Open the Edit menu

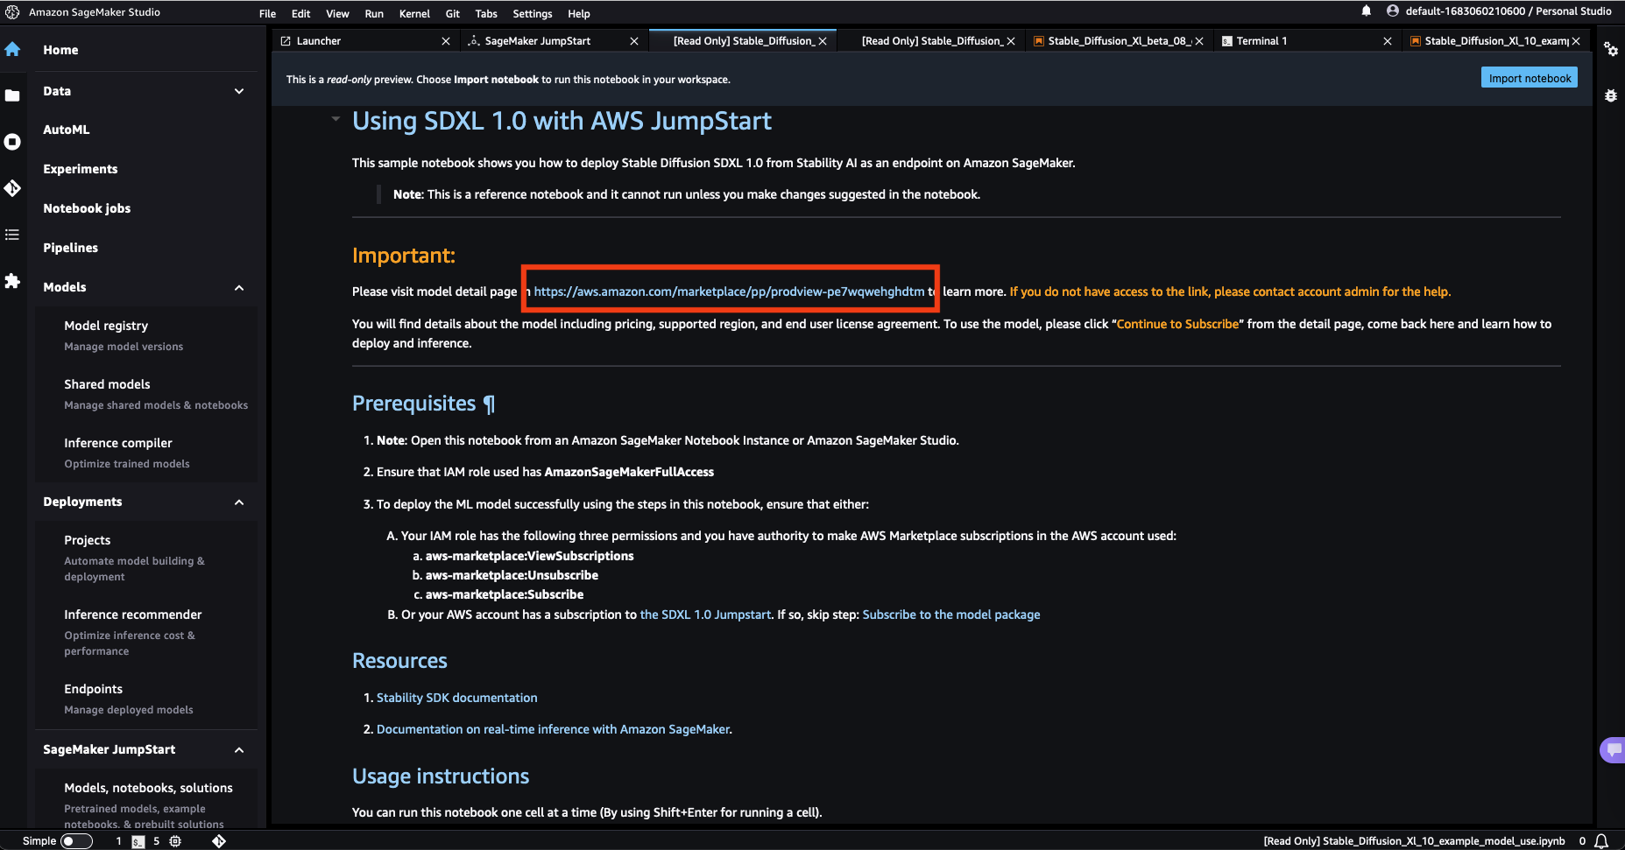(x=301, y=13)
